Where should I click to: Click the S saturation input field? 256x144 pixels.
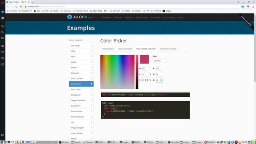tap(145, 74)
